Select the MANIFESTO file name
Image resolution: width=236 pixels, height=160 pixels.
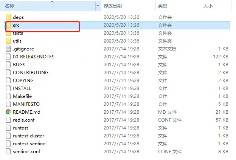click(x=26, y=104)
